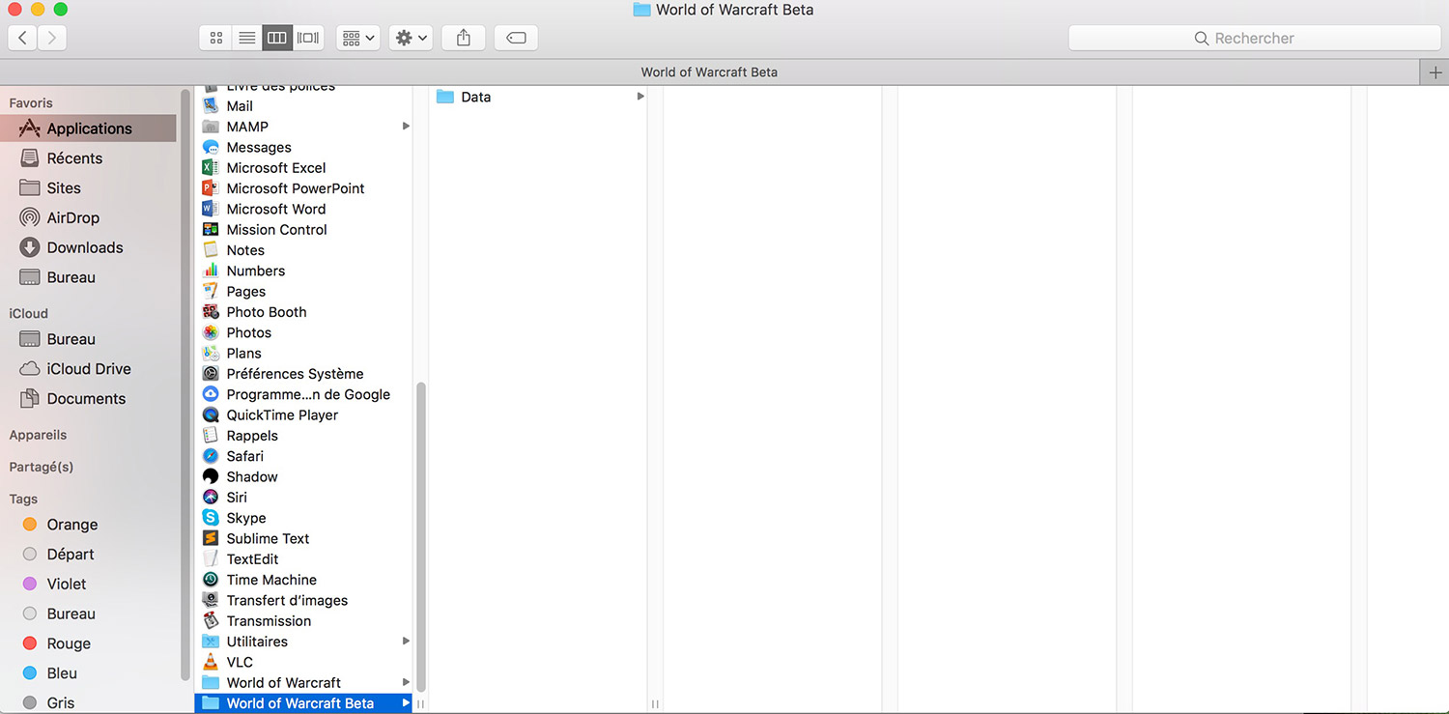
Task: Select the Appareils sidebar heading
Action: pyautogui.click(x=38, y=436)
